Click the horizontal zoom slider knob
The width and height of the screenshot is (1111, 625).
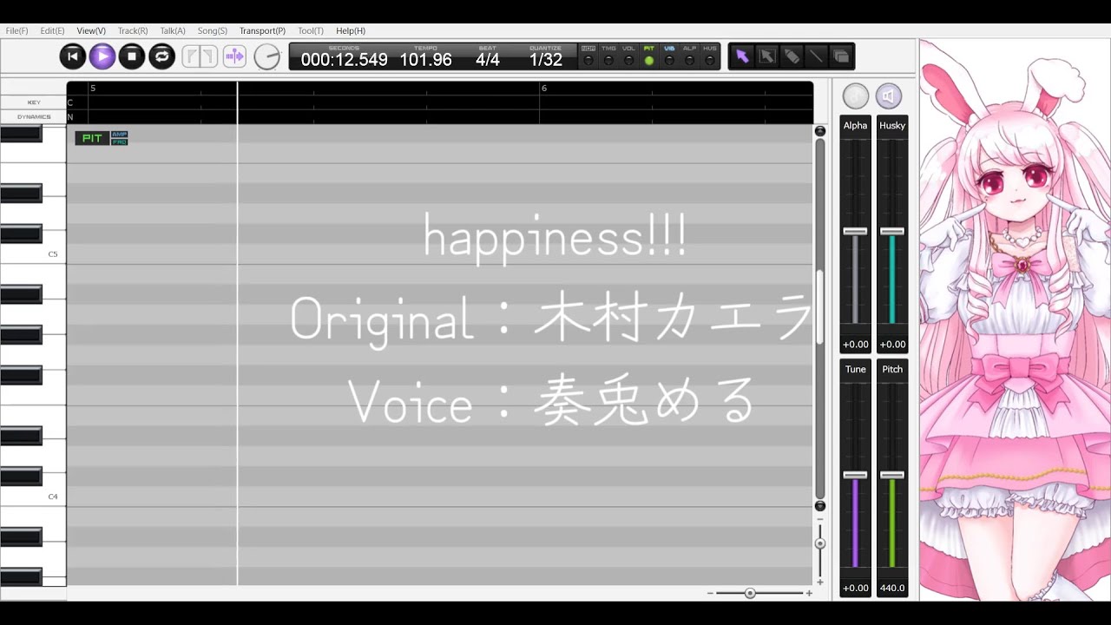click(750, 593)
